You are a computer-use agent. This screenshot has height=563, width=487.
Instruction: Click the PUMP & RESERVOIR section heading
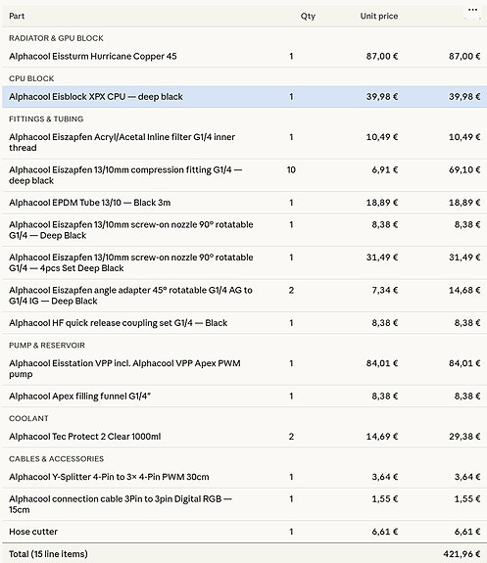click(47, 345)
